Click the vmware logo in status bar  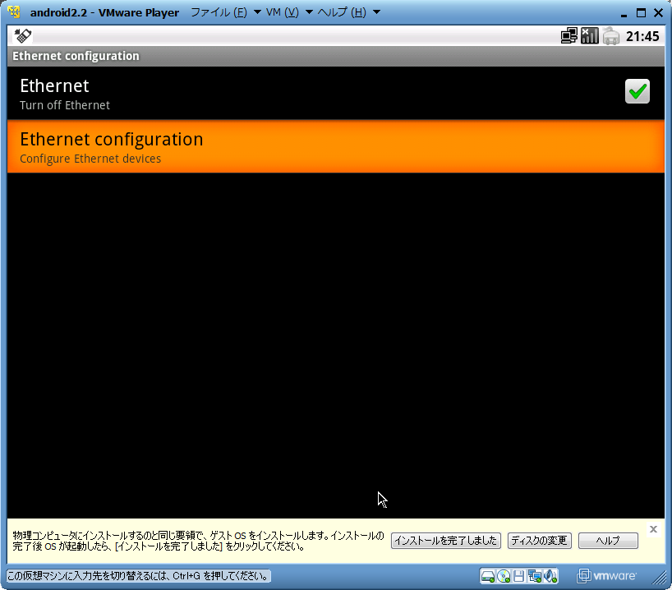(606, 576)
